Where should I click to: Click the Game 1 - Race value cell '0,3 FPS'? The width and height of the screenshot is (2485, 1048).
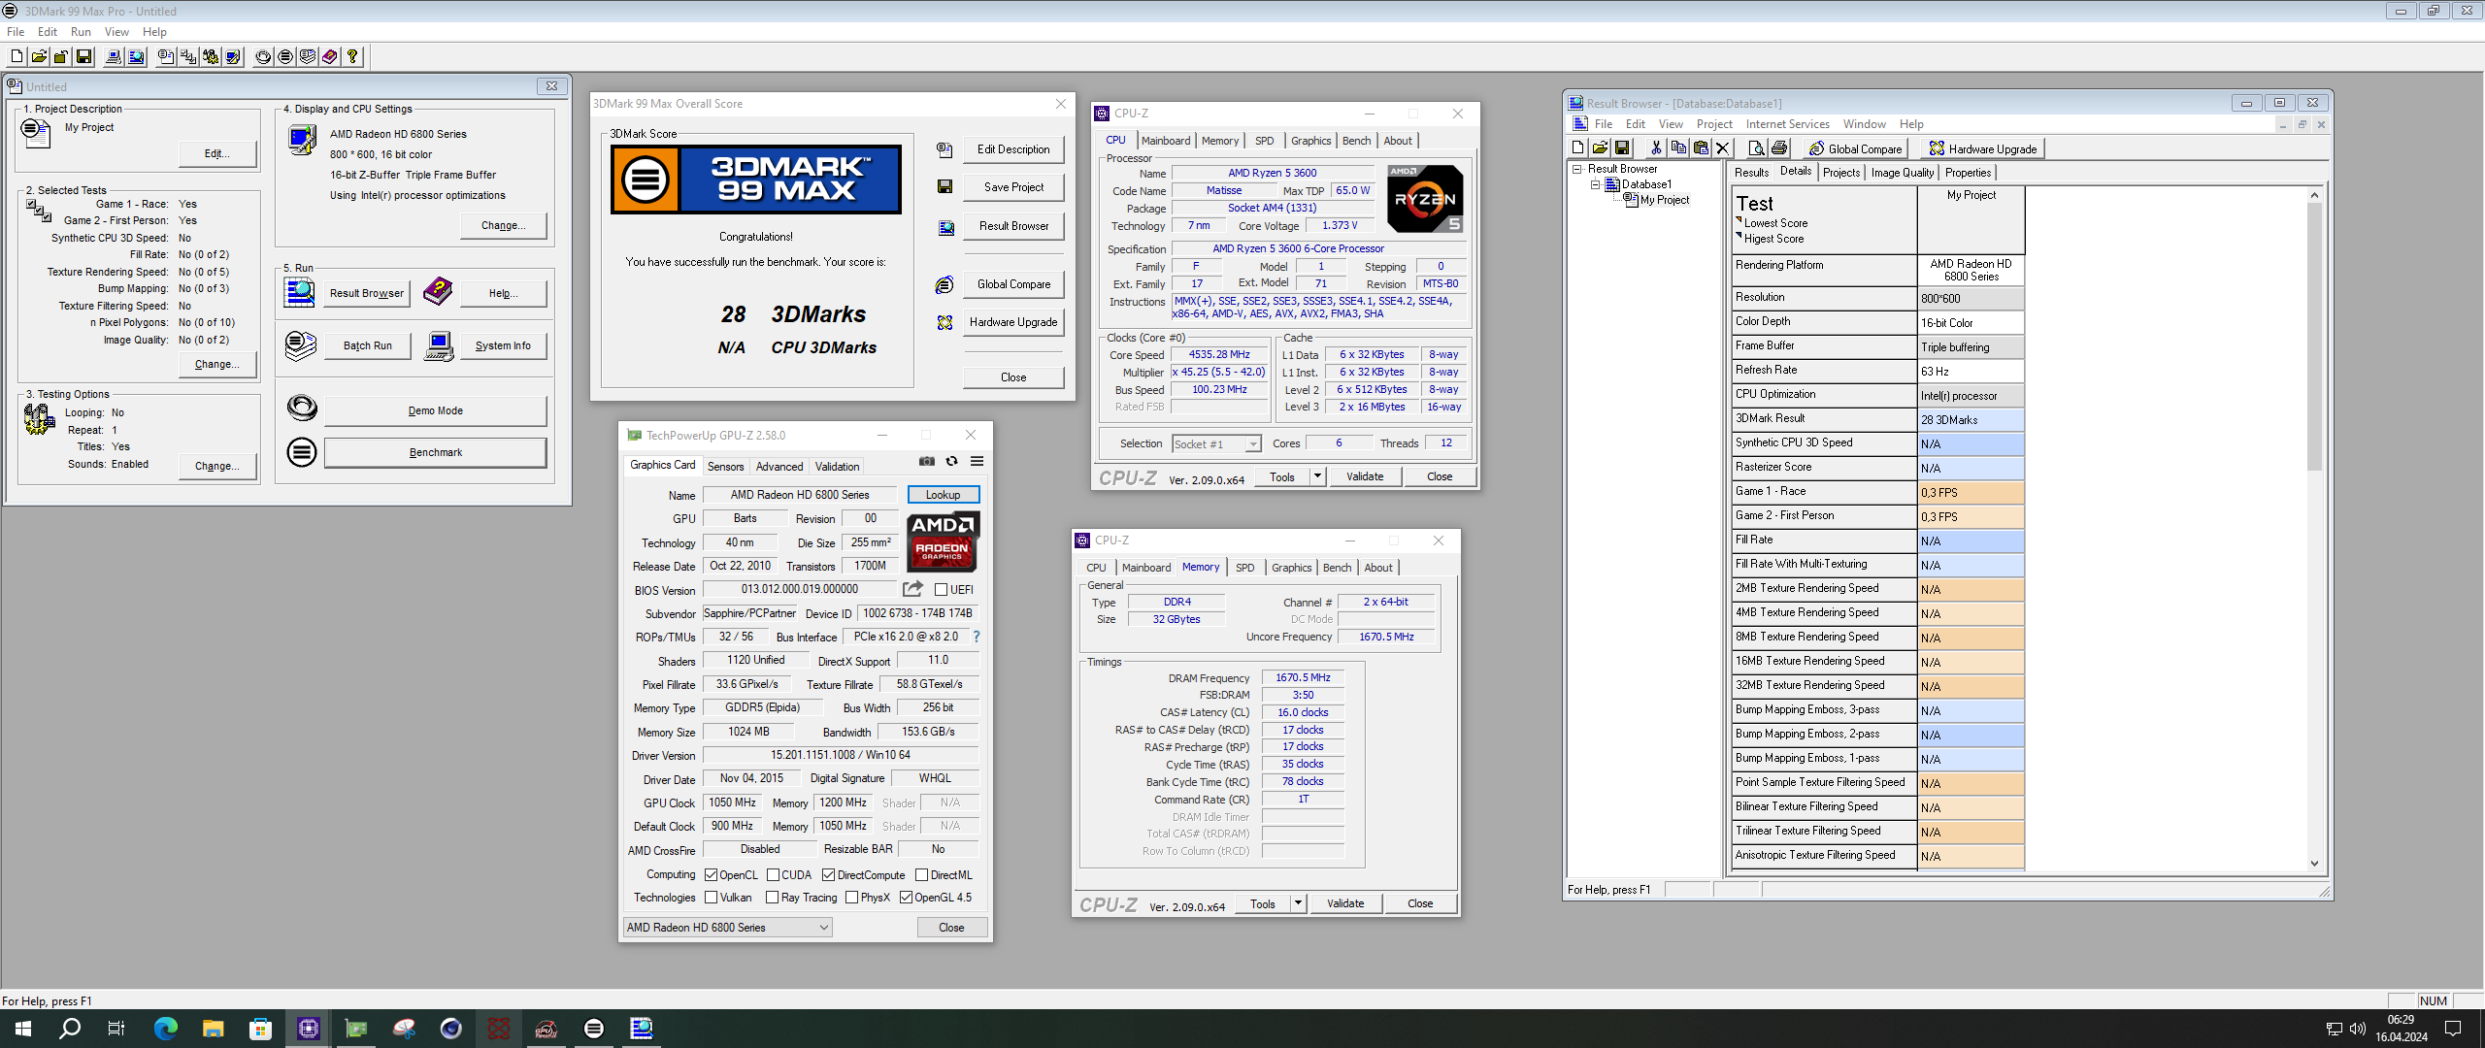[x=1971, y=493]
